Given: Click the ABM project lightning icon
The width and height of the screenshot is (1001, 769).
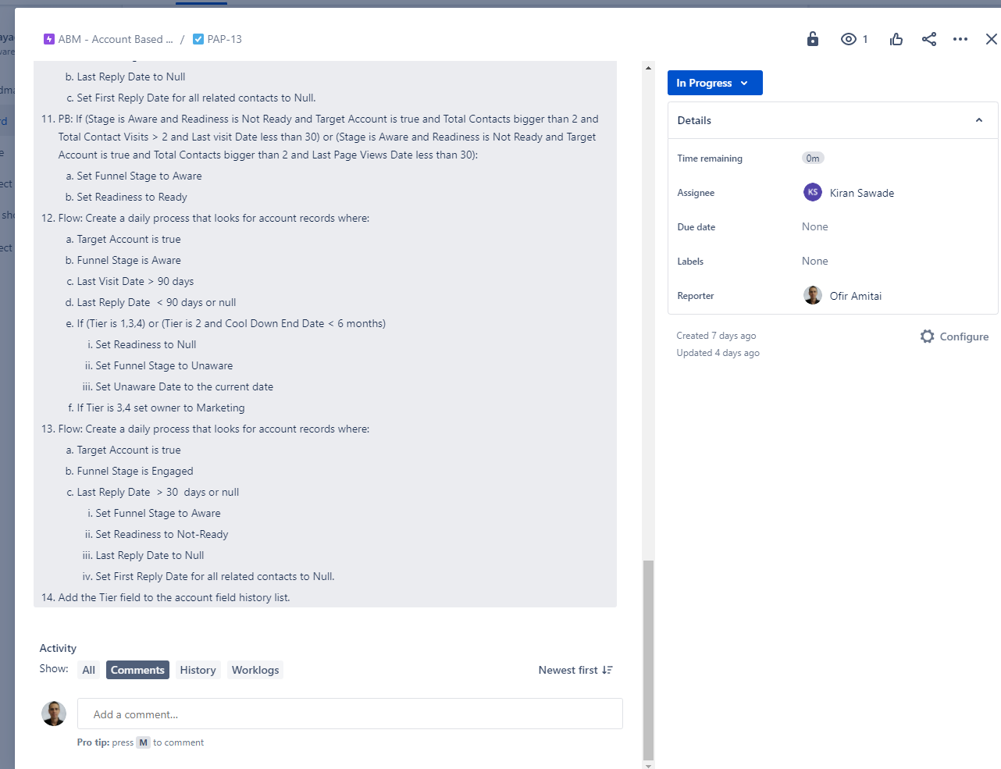Looking at the screenshot, I should pos(48,38).
